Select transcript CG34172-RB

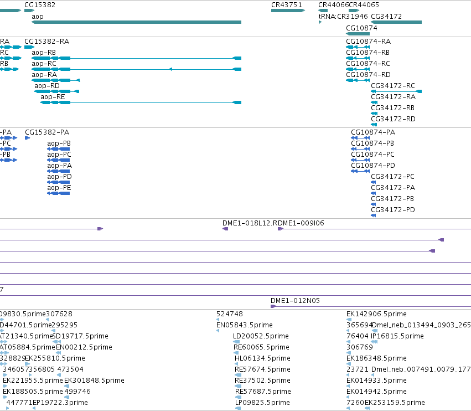[x=374, y=114]
